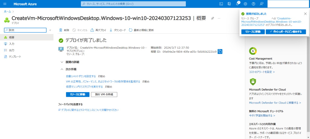Open 仮想マシン内でスクリプトを実行する link

[x=84, y=87]
